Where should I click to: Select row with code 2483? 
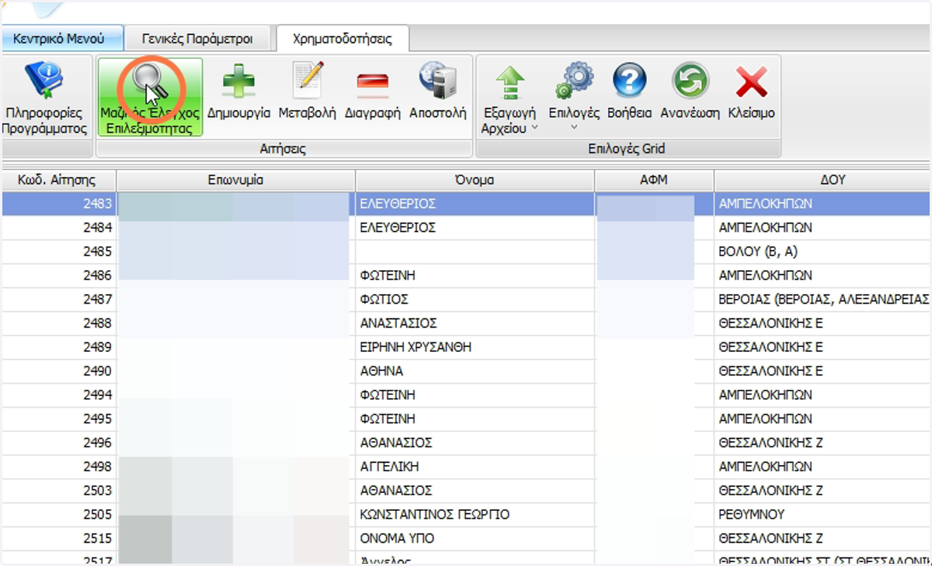466,204
